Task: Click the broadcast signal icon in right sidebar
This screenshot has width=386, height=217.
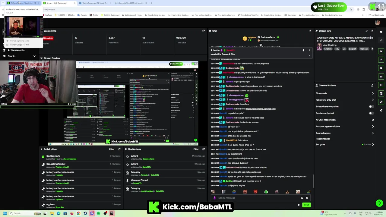Action: [x=381, y=85]
